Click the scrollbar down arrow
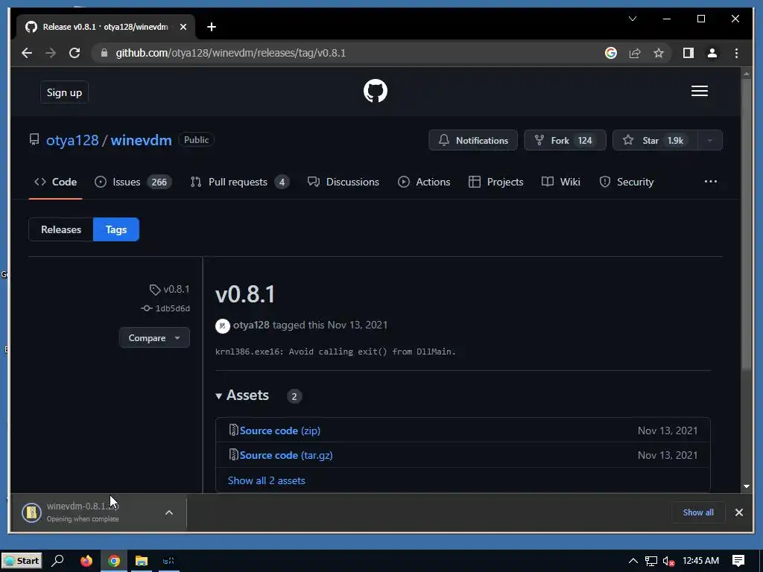Screen dimensions: 763x572 [747, 486]
